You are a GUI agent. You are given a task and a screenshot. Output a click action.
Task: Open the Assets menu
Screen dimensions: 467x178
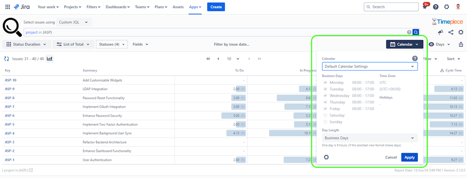click(178, 7)
